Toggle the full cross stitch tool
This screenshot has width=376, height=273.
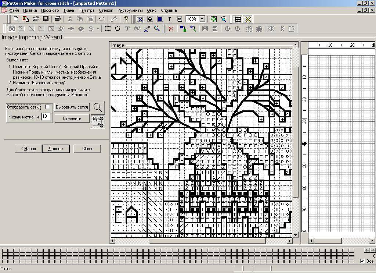coord(12,29)
